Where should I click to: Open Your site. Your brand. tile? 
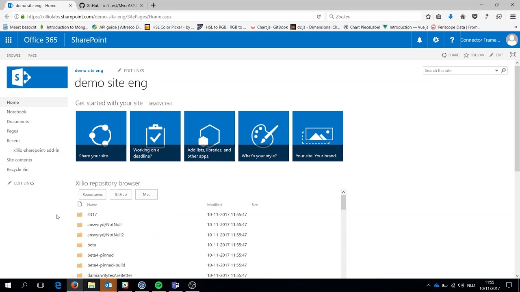[318, 136]
